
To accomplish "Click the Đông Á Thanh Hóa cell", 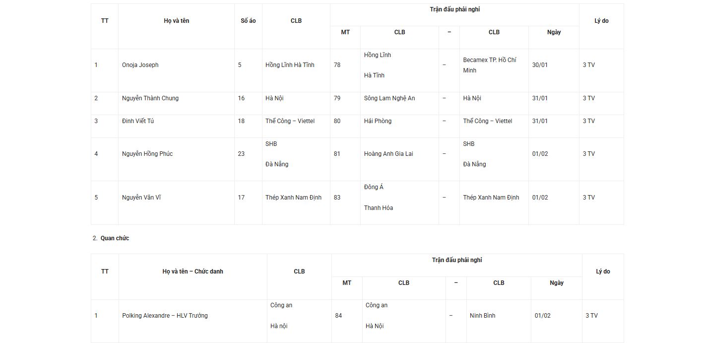I will [379, 198].
